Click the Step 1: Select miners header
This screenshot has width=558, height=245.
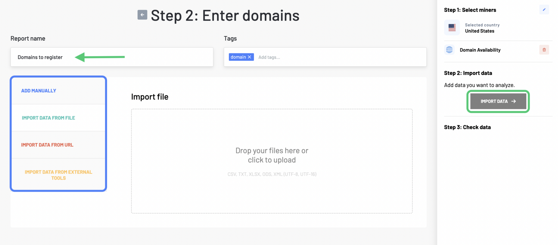click(470, 10)
